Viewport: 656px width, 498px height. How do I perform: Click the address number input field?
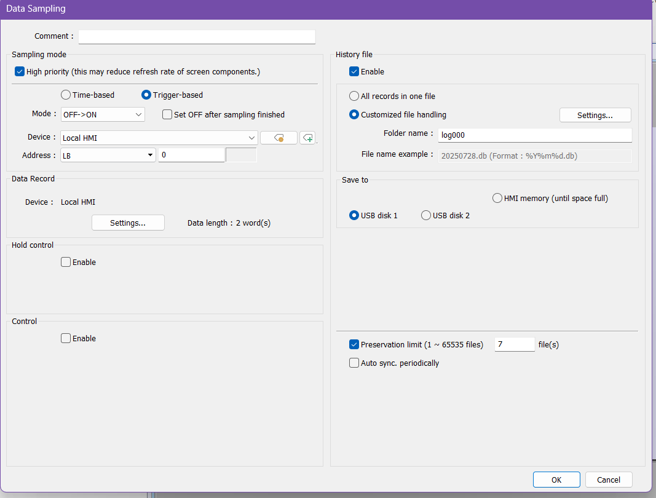[x=191, y=156]
